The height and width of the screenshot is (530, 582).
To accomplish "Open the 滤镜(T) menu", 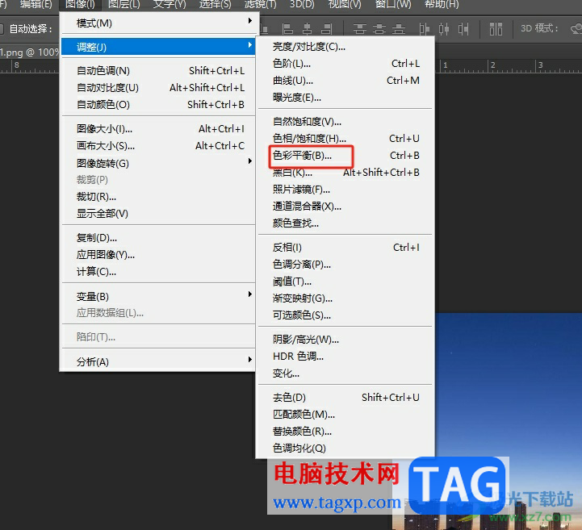I will (261, 5).
